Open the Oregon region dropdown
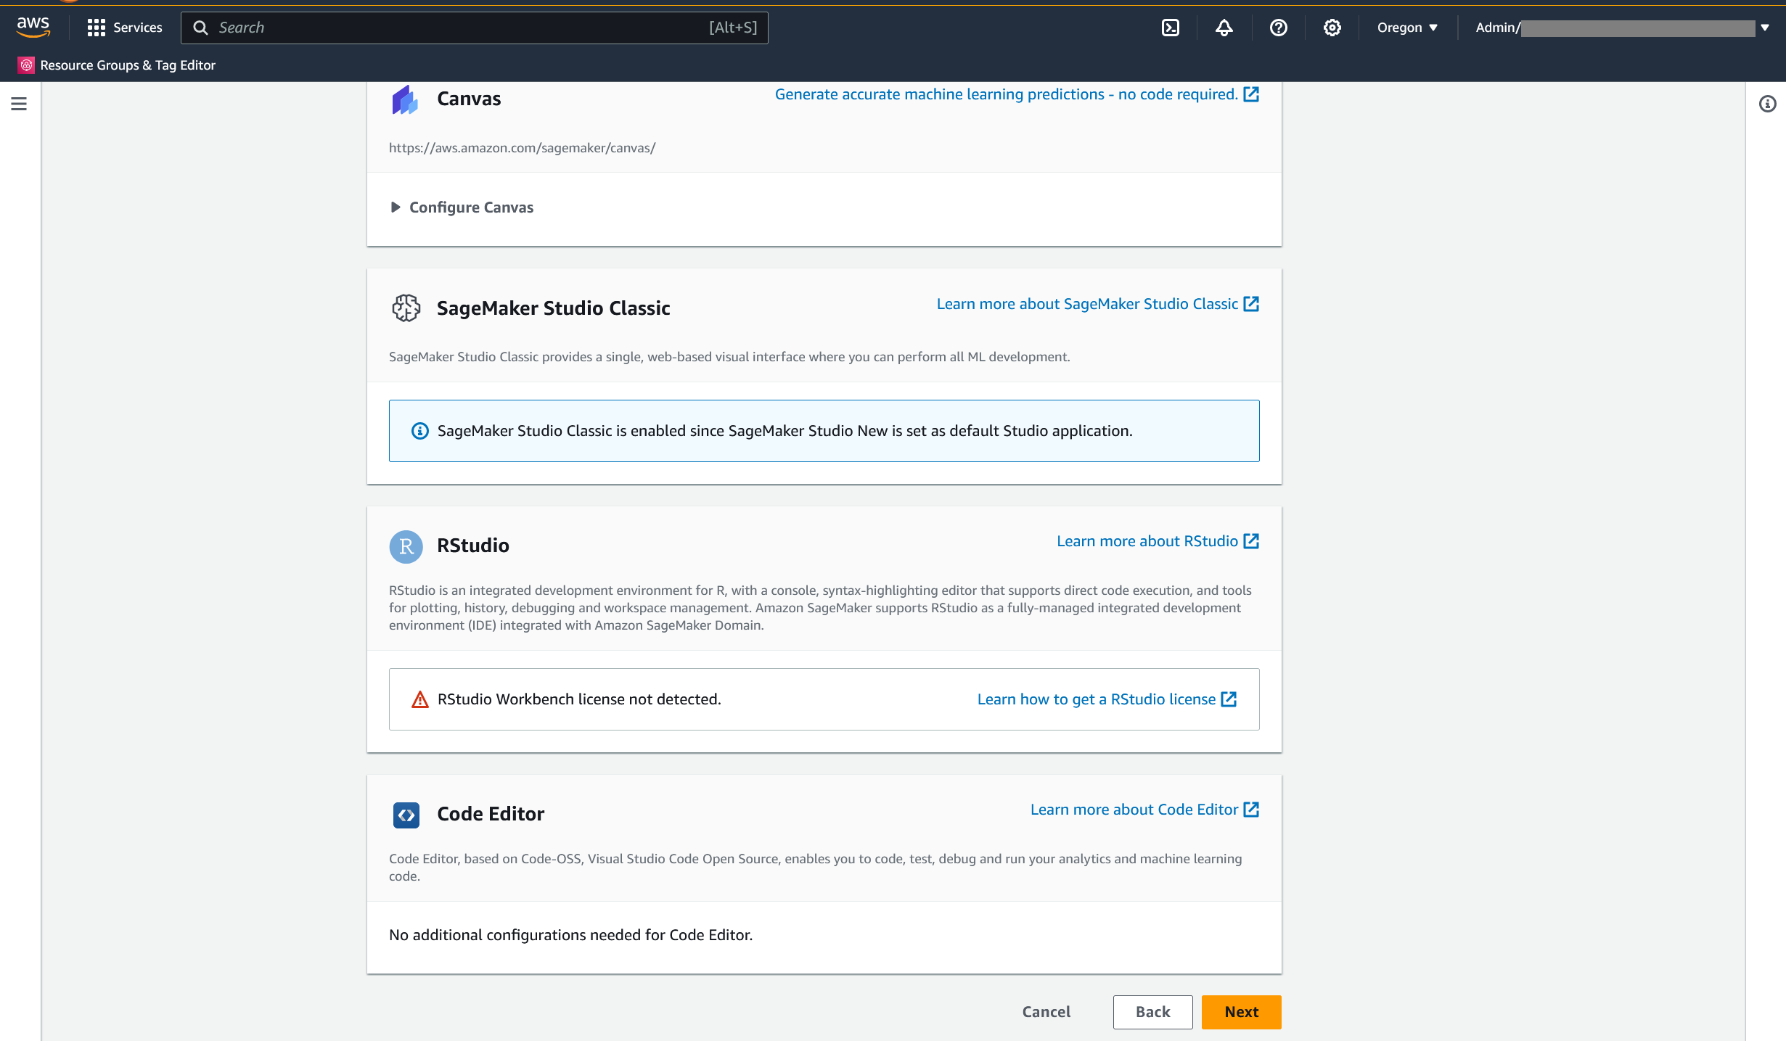 click(x=1406, y=28)
